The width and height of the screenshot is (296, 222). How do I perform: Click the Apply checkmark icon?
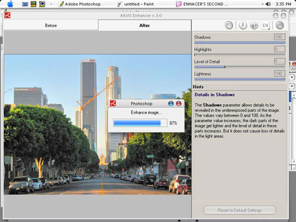click(x=229, y=25)
